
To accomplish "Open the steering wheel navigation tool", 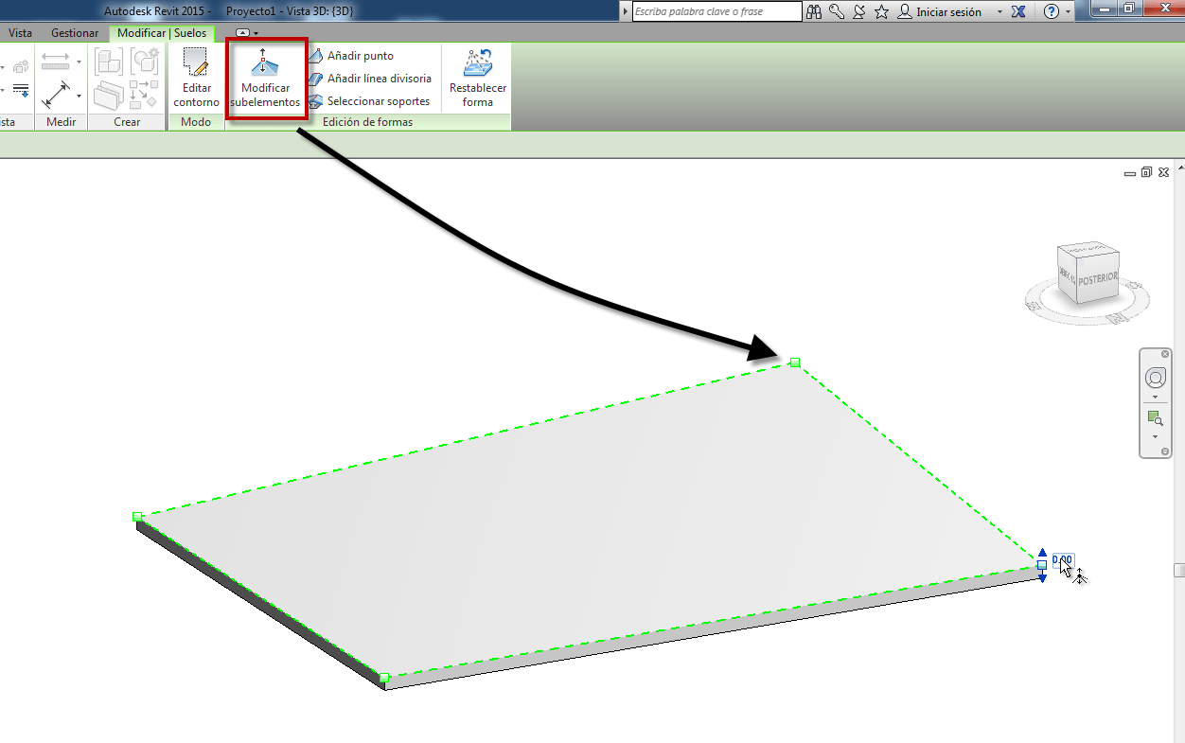I will click(x=1156, y=379).
